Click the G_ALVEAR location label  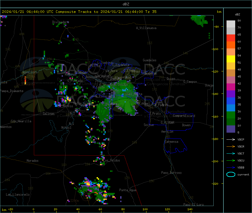tap(167, 123)
